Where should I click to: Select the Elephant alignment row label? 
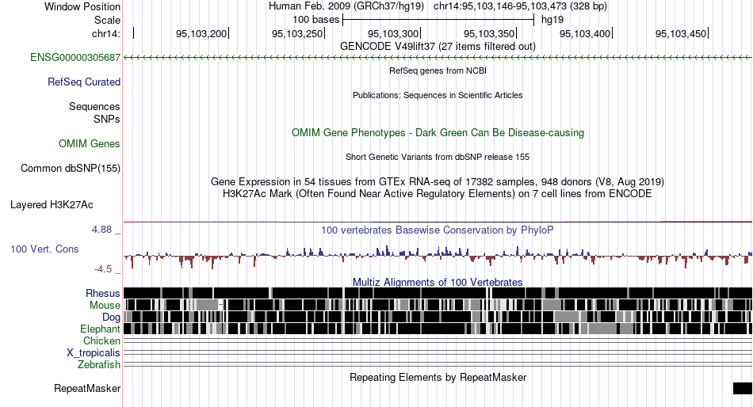click(x=100, y=329)
